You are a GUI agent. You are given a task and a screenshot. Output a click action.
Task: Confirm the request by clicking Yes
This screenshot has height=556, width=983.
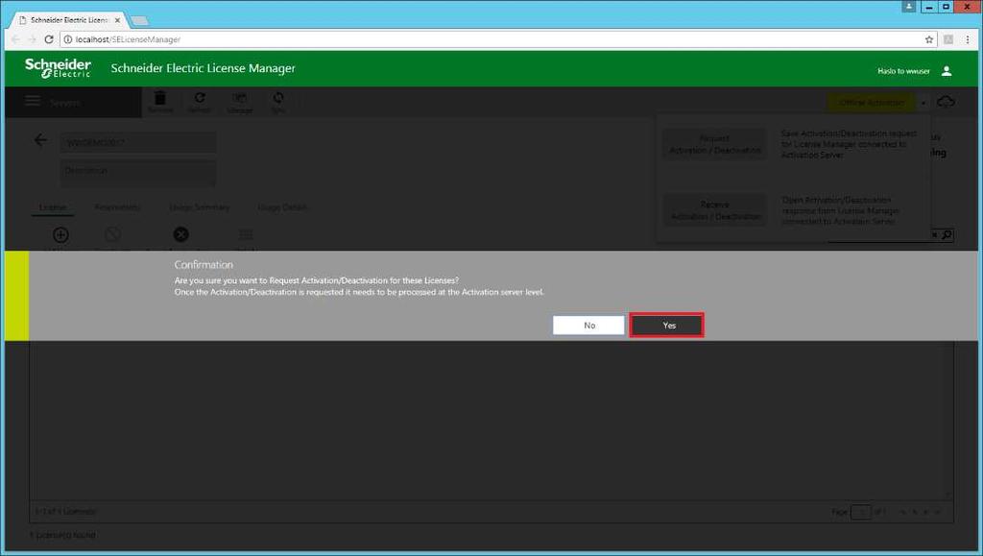click(666, 326)
